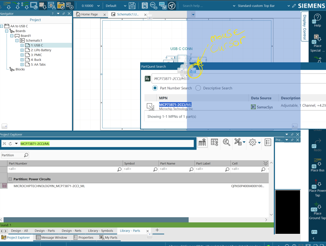Click the Partition filter field
The height and width of the screenshot is (246, 326).
click(15, 155)
